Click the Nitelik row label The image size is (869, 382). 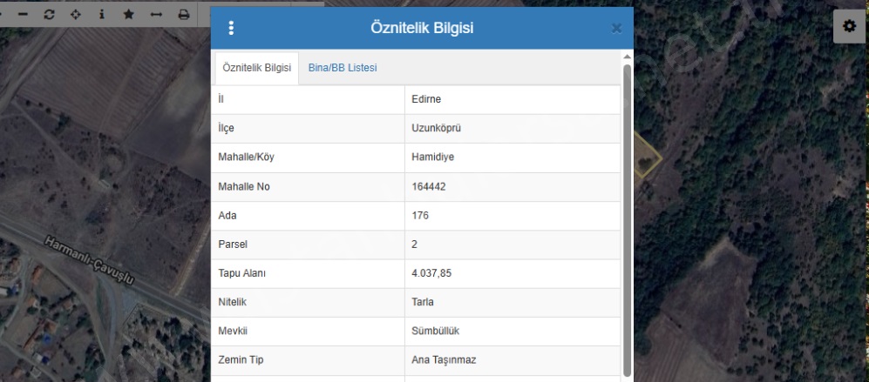[x=232, y=302]
